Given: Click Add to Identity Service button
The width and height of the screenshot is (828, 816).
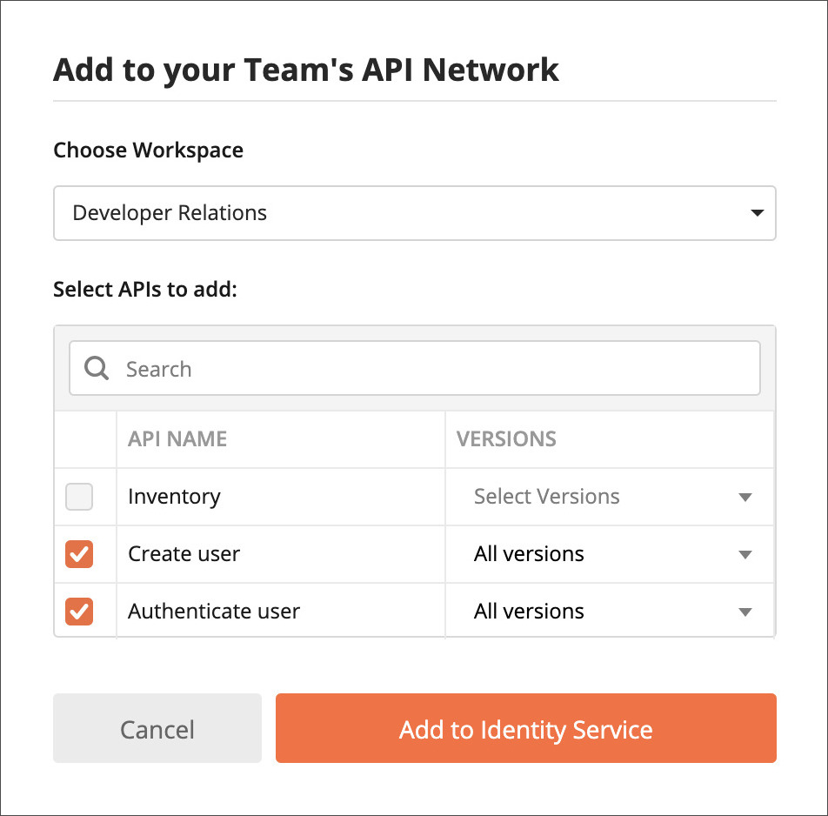Looking at the screenshot, I should pos(526,728).
